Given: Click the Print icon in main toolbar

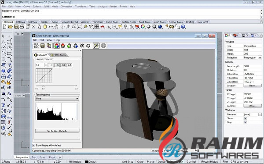Looking at the screenshot, I should (22, 27).
